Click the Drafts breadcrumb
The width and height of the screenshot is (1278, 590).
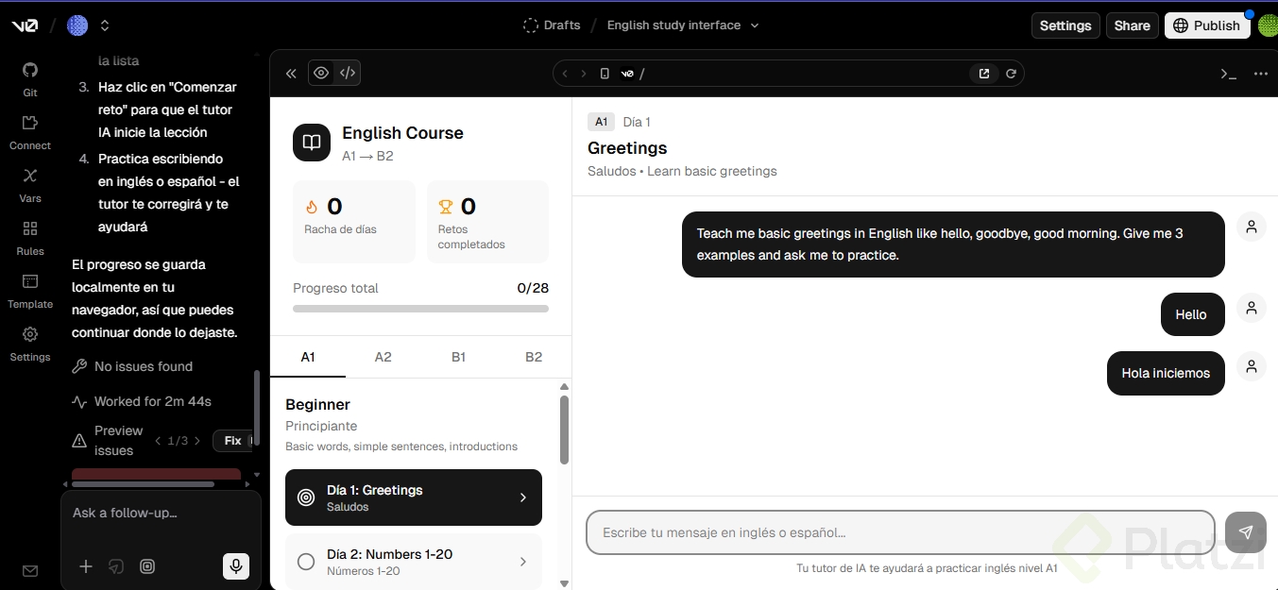coord(552,25)
